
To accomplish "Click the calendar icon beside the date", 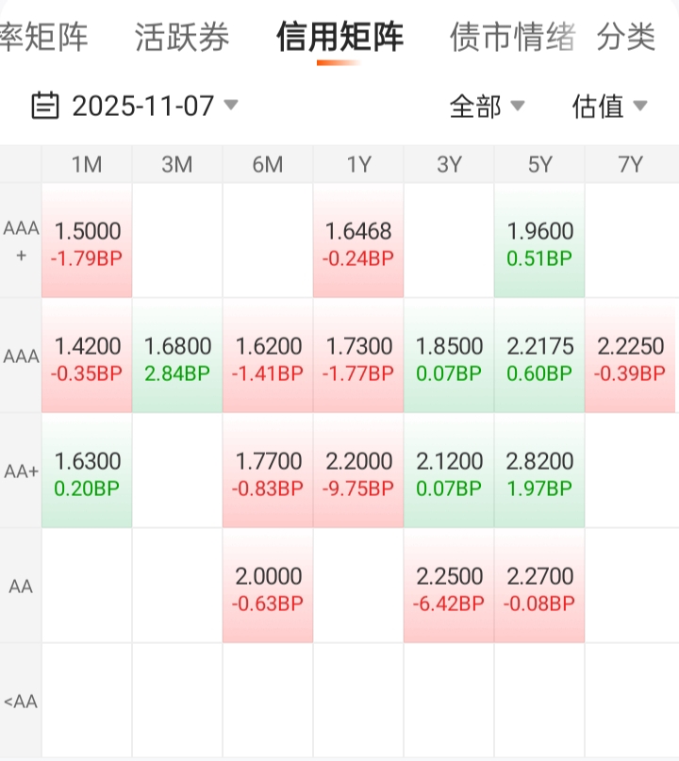I will [x=45, y=106].
